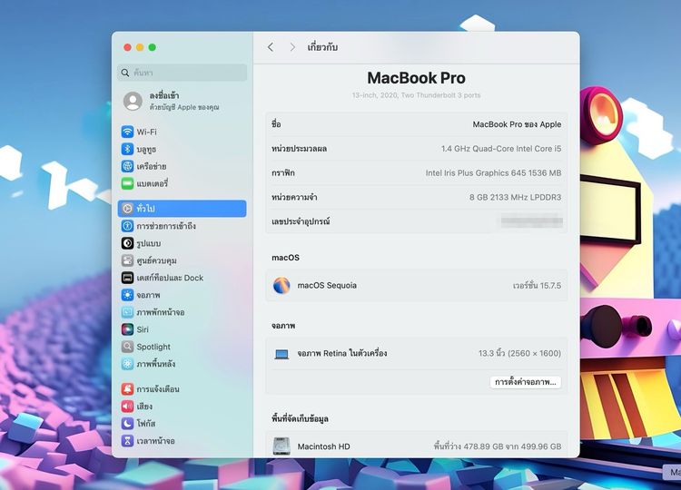Focus the search (ค้นหา) field

point(182,73)
